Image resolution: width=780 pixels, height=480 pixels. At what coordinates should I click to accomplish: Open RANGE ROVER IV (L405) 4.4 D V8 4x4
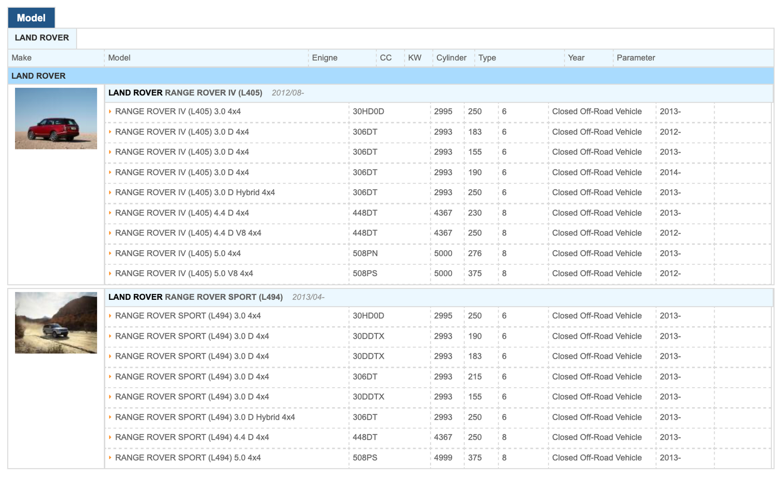188,233
